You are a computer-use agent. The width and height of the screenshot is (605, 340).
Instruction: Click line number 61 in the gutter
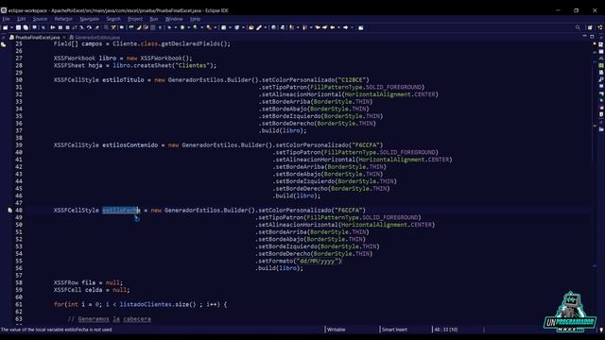tap(19, 304)
